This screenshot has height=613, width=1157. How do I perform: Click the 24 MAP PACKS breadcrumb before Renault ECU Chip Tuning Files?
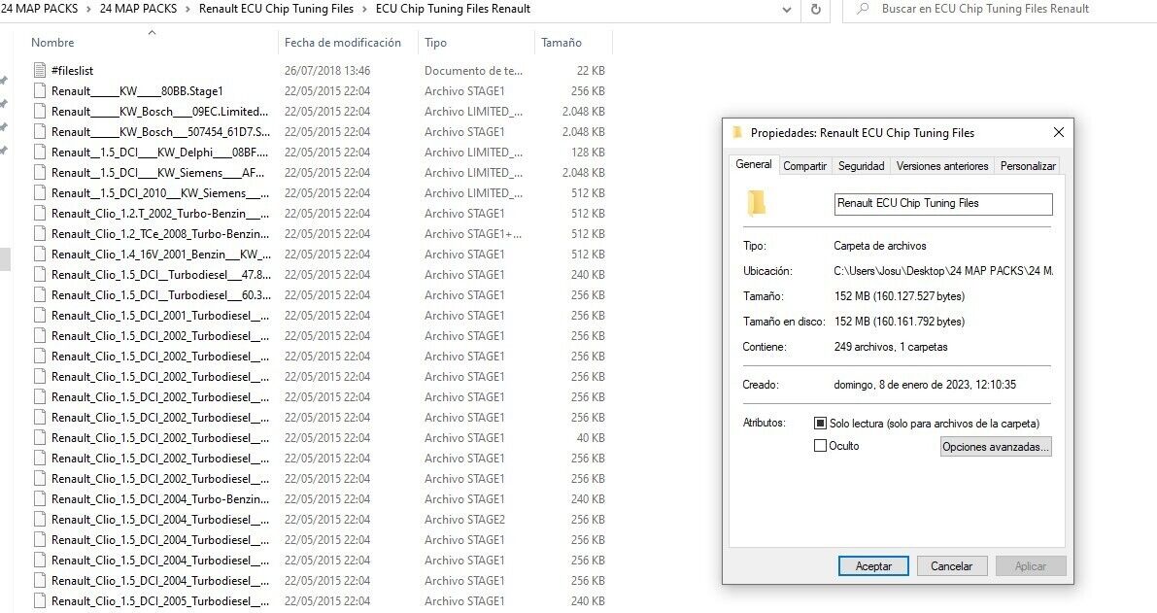click(138, 9)
